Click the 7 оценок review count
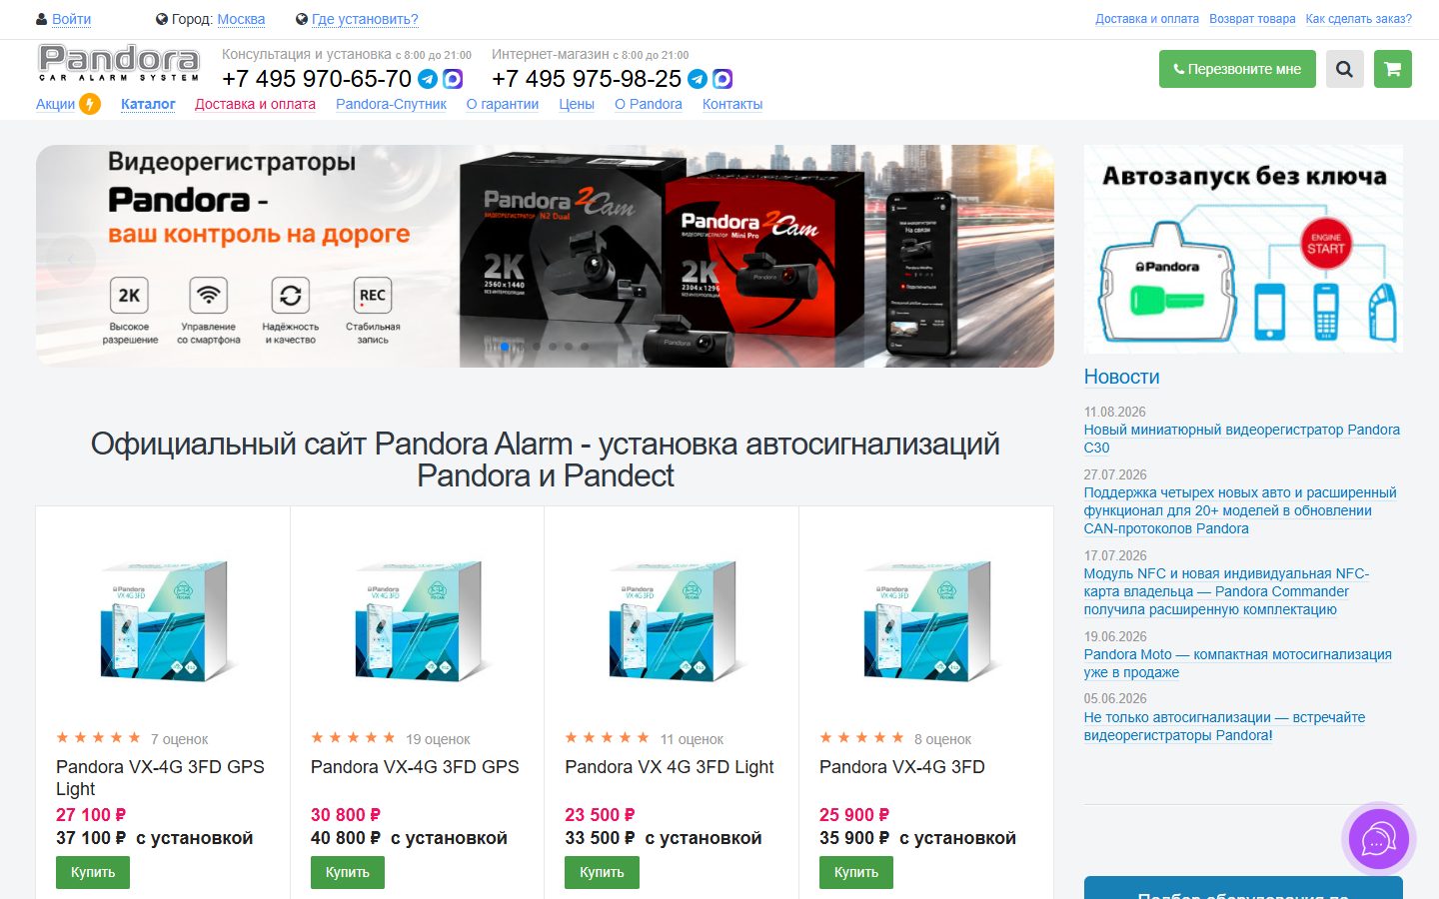1439x899 pixels. [x=179, y=739]
